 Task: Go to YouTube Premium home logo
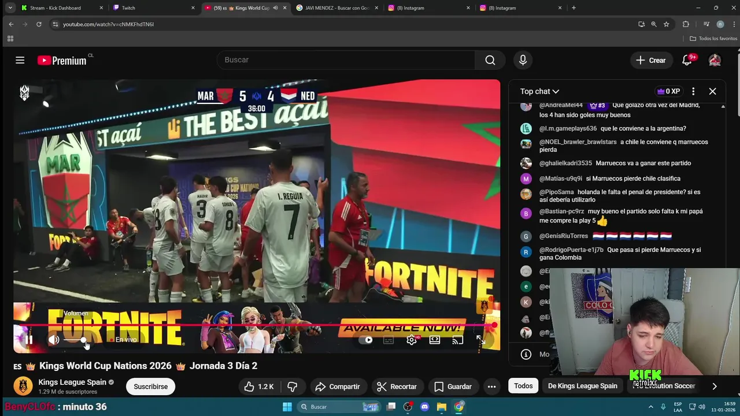(62, 60)
